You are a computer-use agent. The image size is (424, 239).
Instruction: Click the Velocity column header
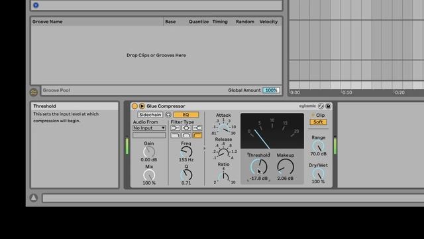pyautogui.click(x=268, y=22)
